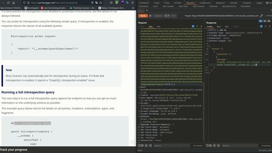
Task: Switch to Burp Intruder tab
Action: [x=178, y=3]
